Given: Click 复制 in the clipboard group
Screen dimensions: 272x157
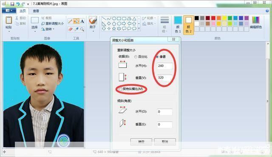Looking at the screenshot, I should [21, 23].
